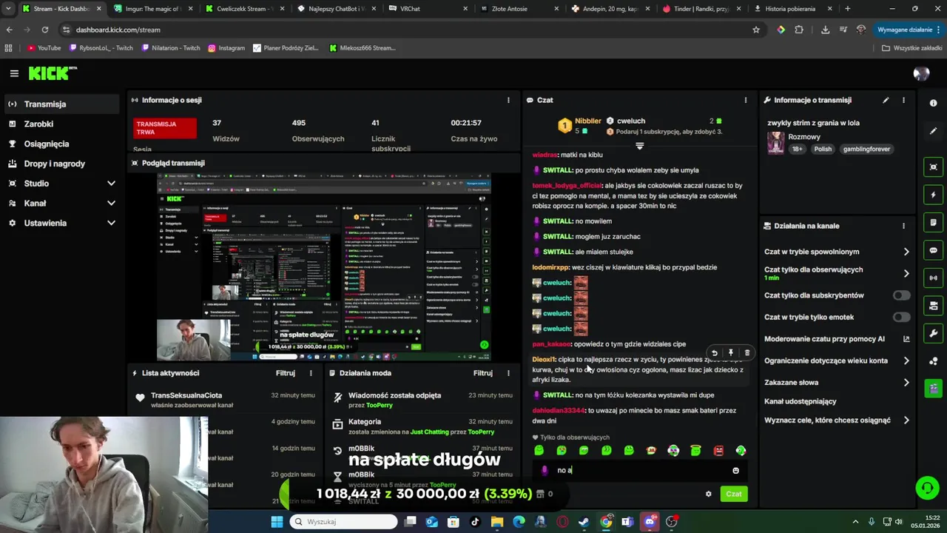Open Czat tylko dla obserwujących options
This screenshot has width=947, height=533.
837,273
